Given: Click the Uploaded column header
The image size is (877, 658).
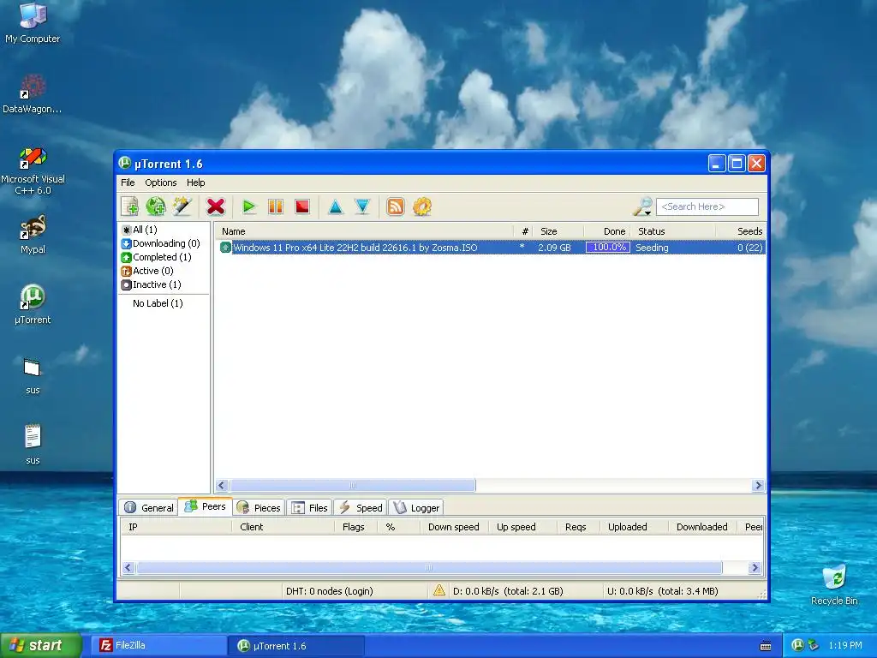Looking at the screenshot, I should click(634, 527).
